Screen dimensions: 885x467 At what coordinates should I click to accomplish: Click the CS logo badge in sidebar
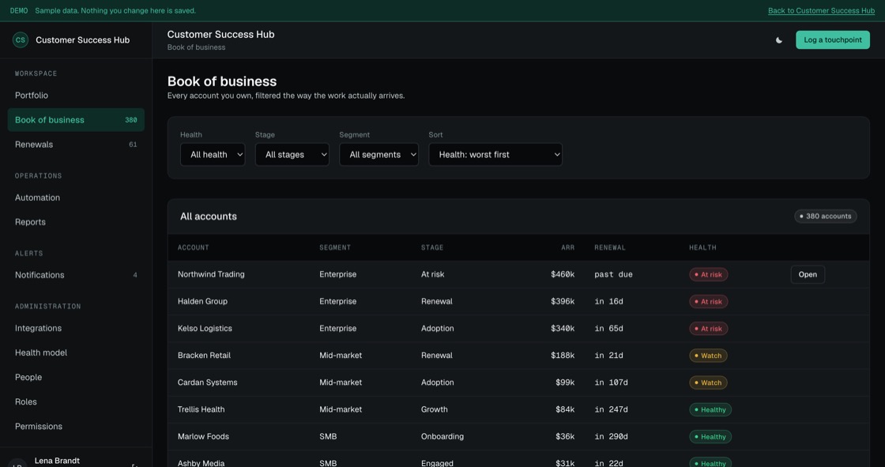(21, 40)
